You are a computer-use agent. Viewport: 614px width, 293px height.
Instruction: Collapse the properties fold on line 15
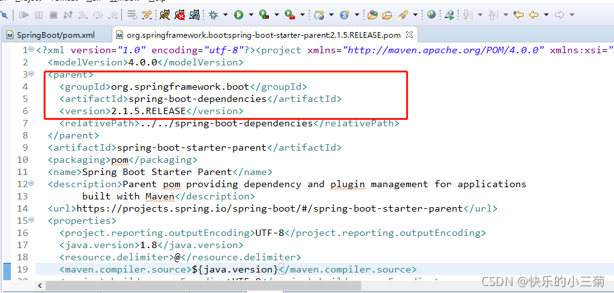[x=31, y=221]
